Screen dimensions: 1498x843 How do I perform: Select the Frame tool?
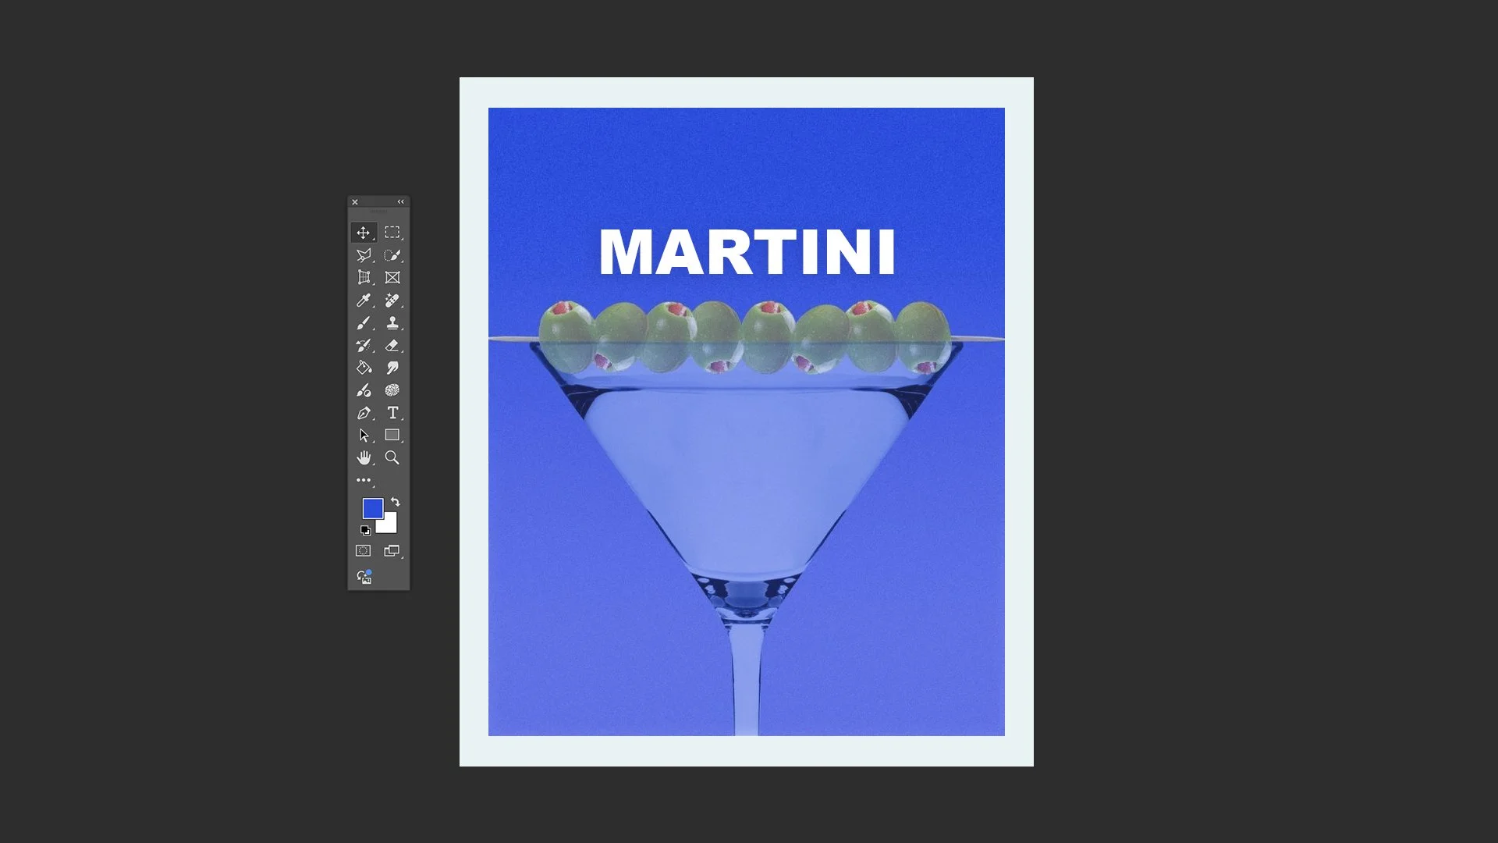click(392, 278)
